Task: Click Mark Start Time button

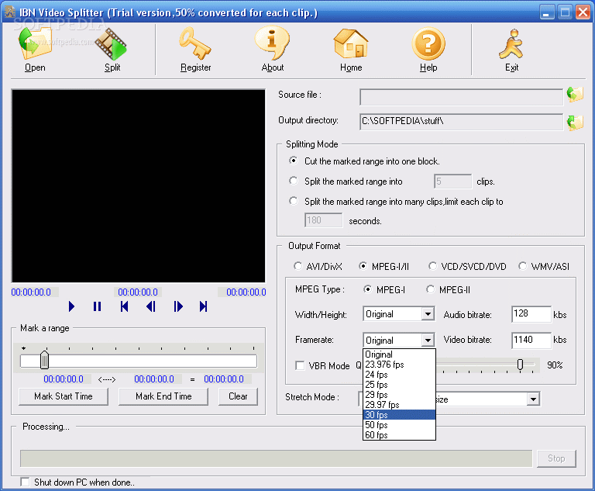Action: click(x=64, y=396)
